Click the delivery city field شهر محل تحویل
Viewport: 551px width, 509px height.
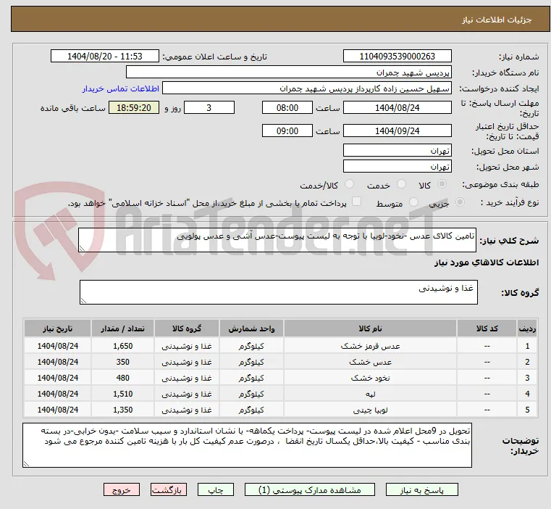pos(397,167)
